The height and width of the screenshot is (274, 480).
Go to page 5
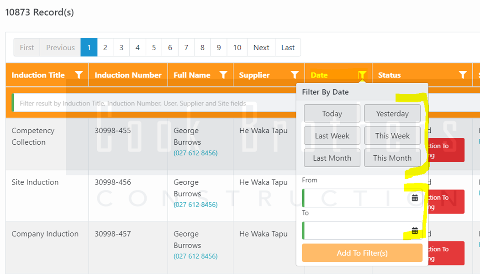pos(153,47)
